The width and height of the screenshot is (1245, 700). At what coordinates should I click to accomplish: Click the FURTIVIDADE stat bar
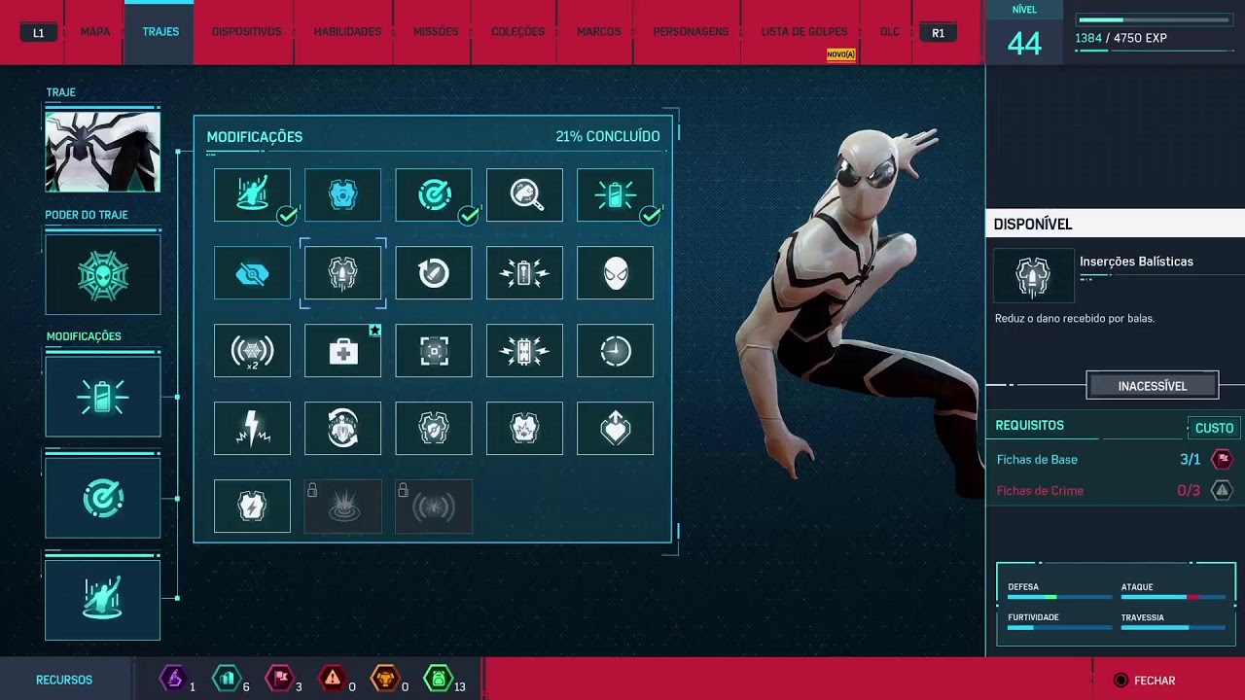(1058, 628)
